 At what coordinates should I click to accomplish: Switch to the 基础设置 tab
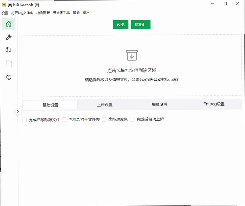pyautogui.click(x=50, y=105)
